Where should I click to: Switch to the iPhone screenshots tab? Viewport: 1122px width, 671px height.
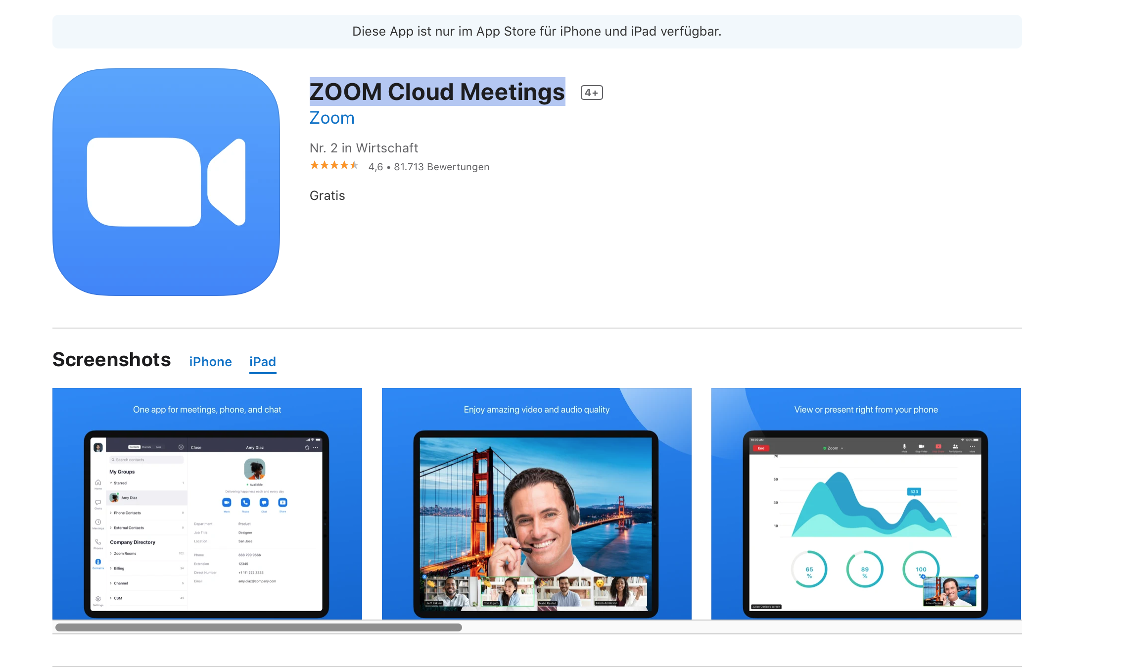(x=210, y=362)
